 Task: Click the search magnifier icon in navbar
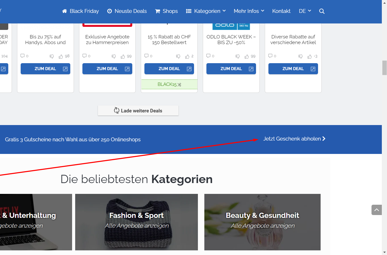click(x=322, y=11)
